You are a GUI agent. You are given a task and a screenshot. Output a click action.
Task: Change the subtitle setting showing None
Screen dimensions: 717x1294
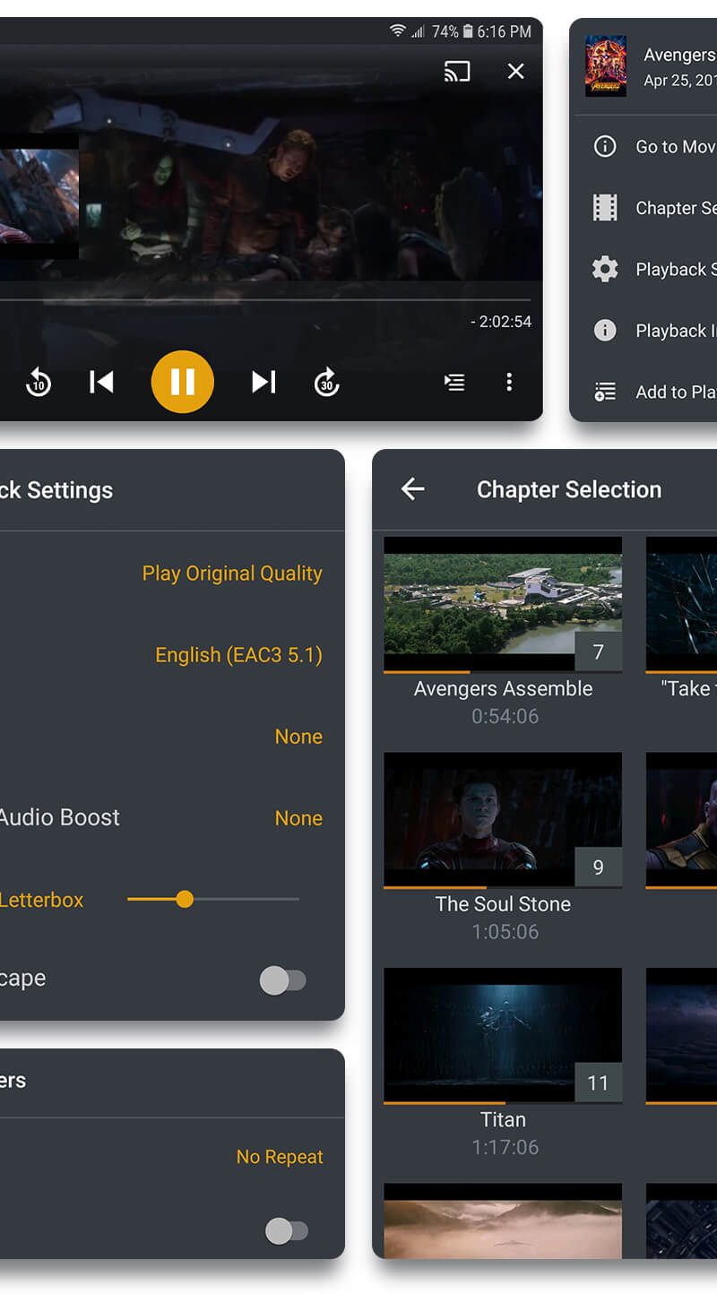pos(298,737)
